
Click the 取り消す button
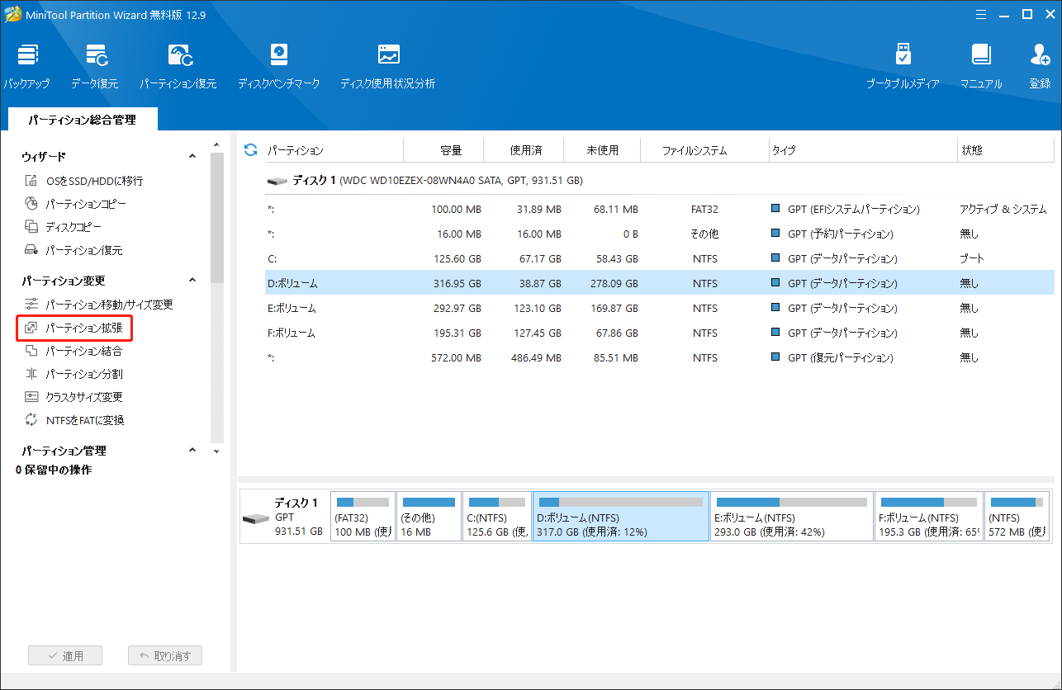[x=165, y=656]
